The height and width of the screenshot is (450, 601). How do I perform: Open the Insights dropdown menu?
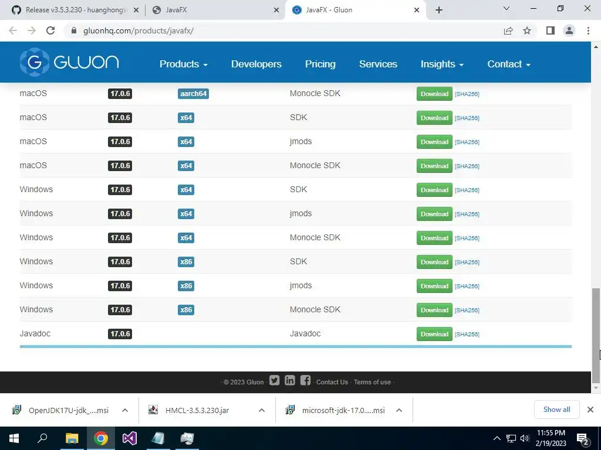(442, 64)
